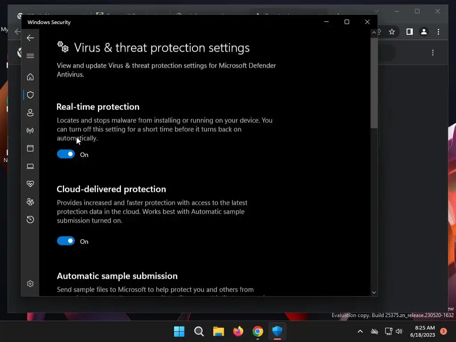Open Device performance & health heart icon
The image size is (456, 342).
coord(30,184)
